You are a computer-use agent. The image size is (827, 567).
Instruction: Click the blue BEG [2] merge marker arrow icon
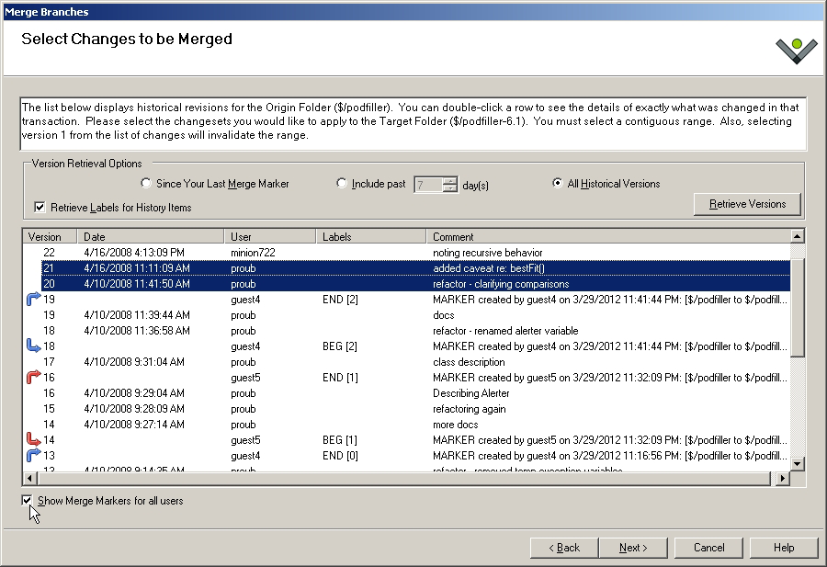click(34, 346)
